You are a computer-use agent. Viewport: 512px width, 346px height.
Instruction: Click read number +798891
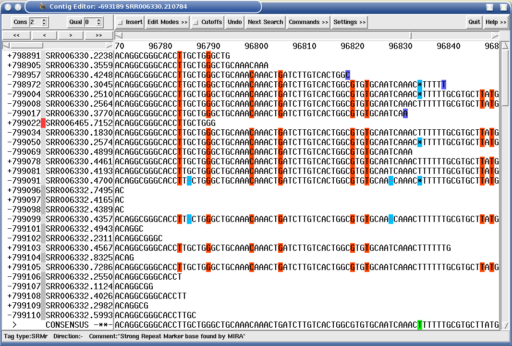click(24, 56)
